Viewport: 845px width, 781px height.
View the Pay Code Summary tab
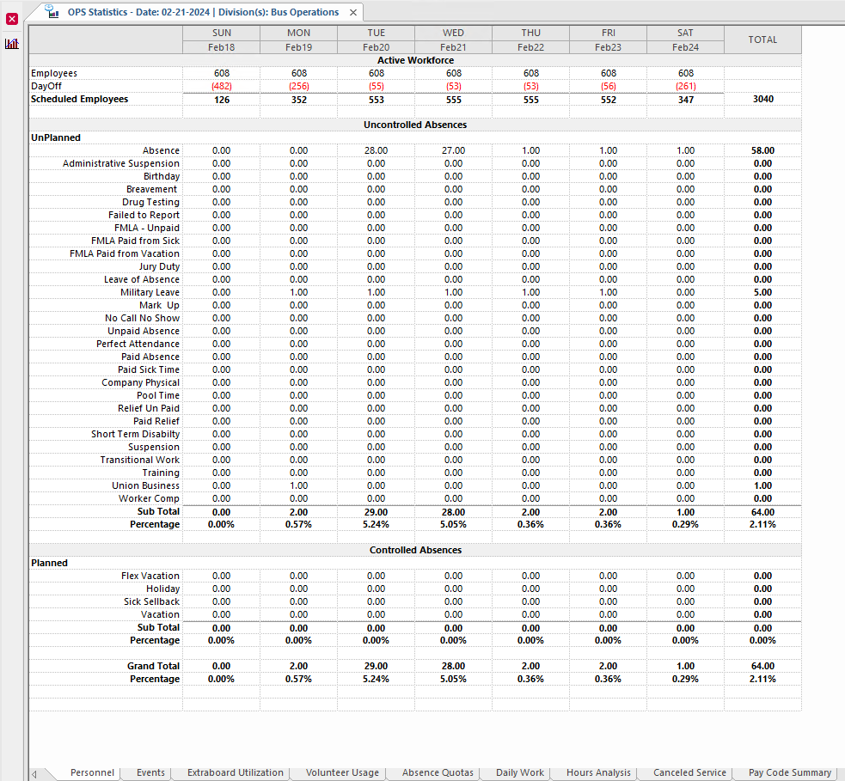(787, 772)
